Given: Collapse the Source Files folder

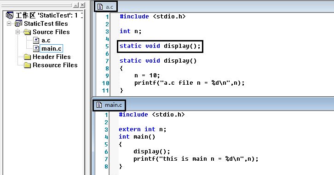Looking at the screenshot, I should coord(17,32).
